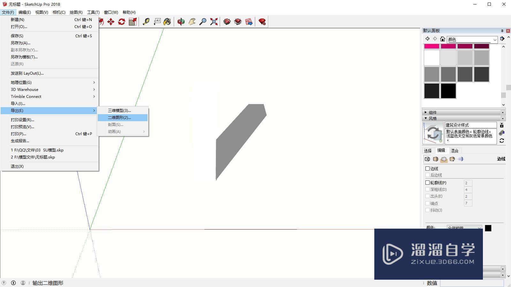
Task: Click the status bar user sign-in icon
Action: (23, 283)
